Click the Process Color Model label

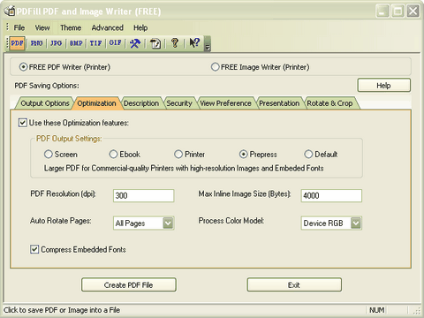231,221
